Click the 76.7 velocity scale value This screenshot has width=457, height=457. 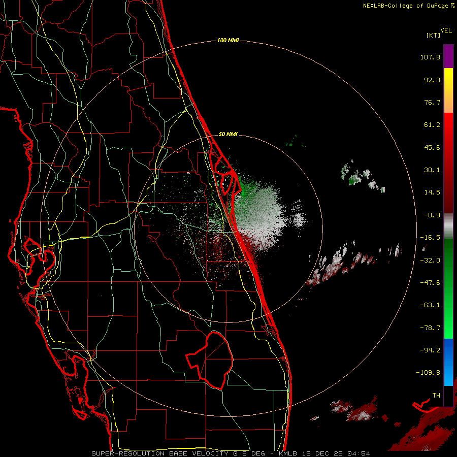click(432, 102)
